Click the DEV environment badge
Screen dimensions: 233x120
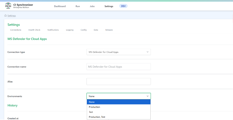click(123, 6)
